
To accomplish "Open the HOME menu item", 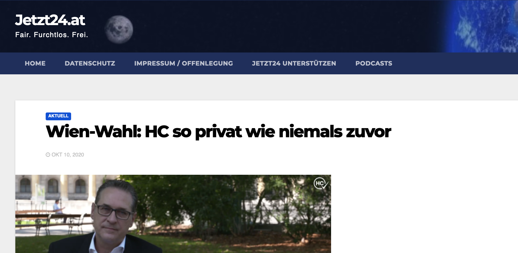I will (35, 63).
